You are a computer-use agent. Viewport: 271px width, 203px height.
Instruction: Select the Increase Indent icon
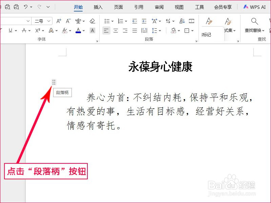point(144,21)
